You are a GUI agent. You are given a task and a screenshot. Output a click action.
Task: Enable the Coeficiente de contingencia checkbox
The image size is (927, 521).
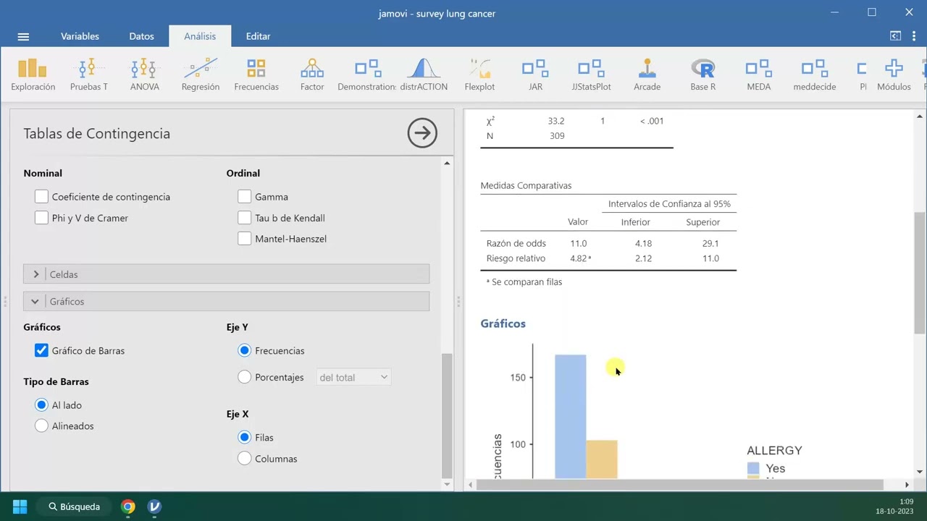pos(41,197)
